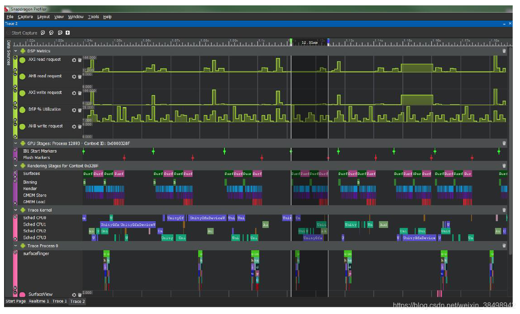Click the green selection start marker on ruler
This screenshot has height=314, width=520.
click(291, 41)
